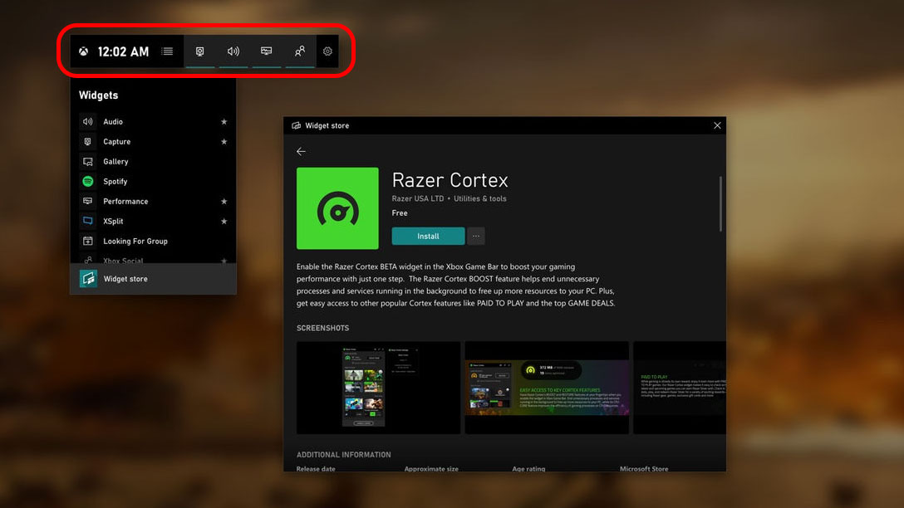Open the widget list menu icon
904x508 pixels.
pyautogui.click(x=167, y=51)
